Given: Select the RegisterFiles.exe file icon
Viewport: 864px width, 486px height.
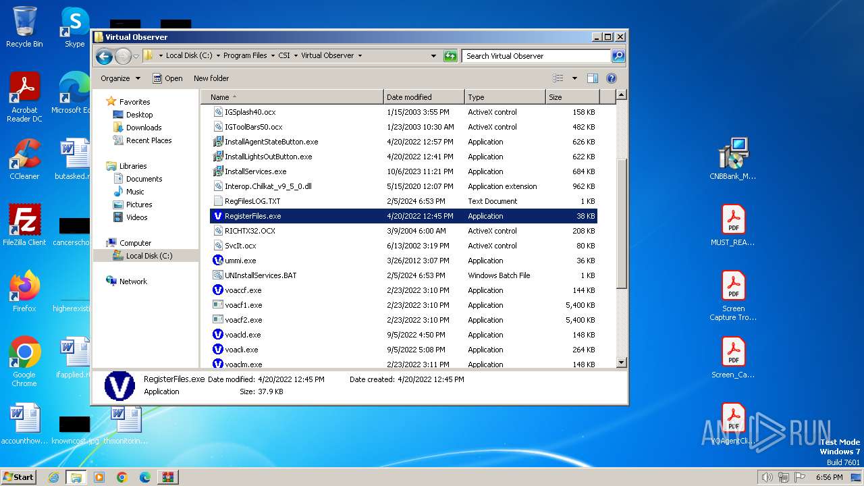Looking at the screenshot, I should pos(218,216).
